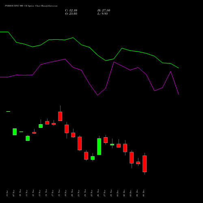Click the tall green candlestick above 26 Nov
Image resolution: width=203 pixels, height=203 pixels.
[x=99, y=147]
